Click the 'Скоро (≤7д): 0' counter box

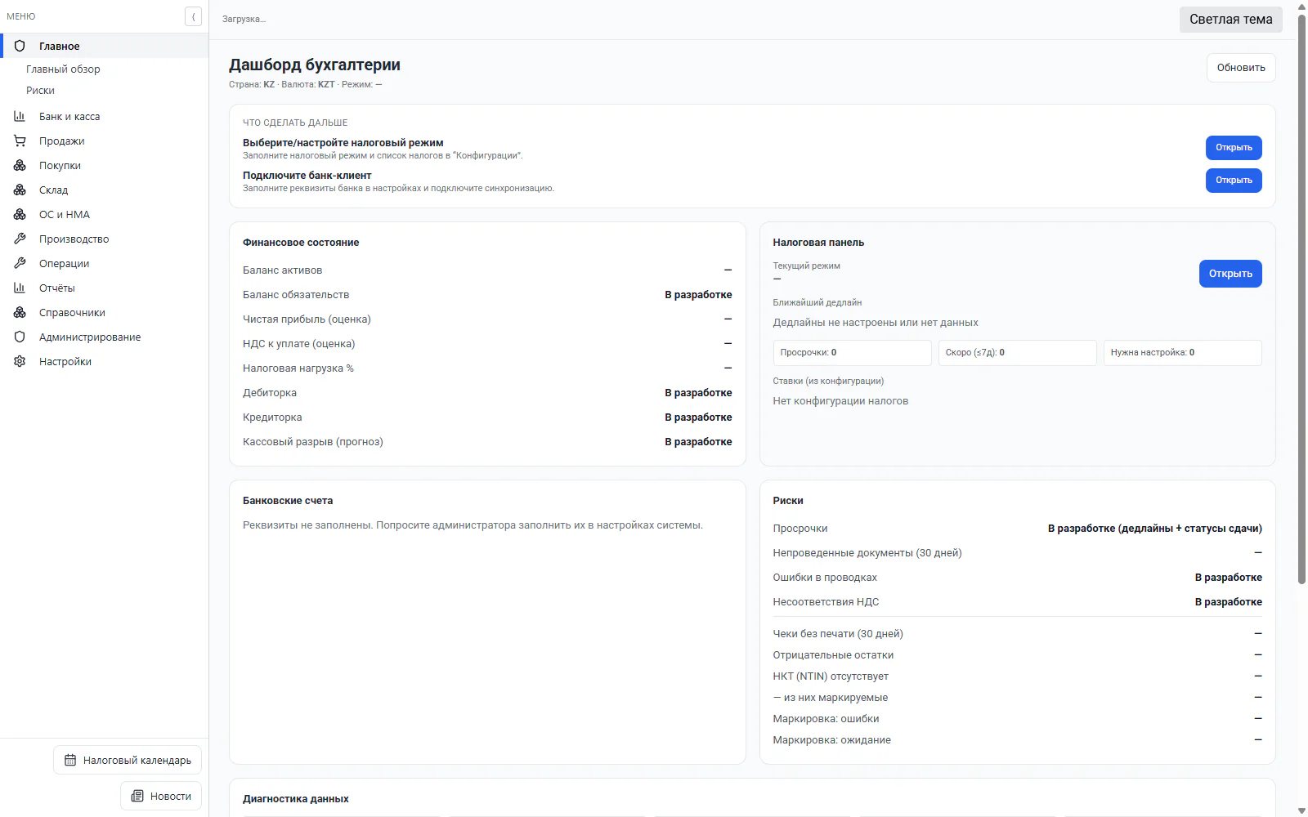tap(1017, 353)
